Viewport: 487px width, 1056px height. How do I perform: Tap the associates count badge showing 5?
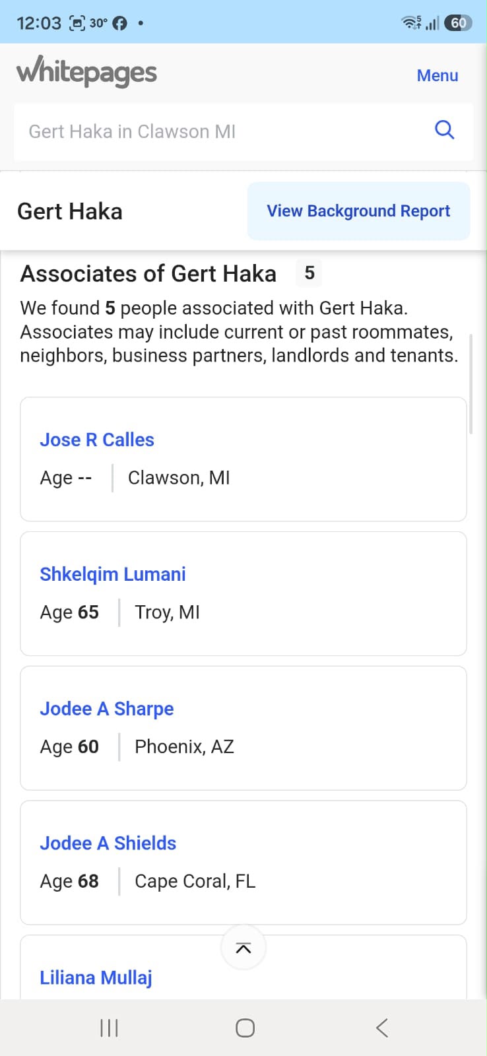[309, 273]
